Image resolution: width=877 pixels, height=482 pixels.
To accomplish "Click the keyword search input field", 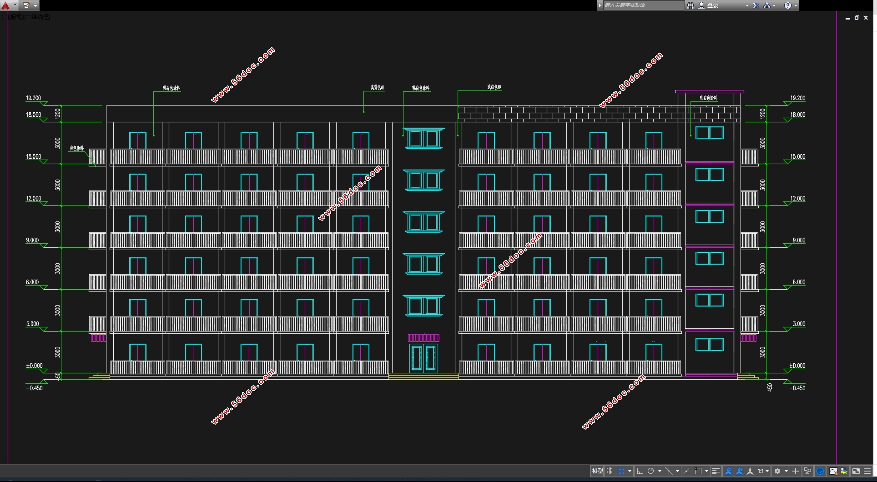I will 643,5.
